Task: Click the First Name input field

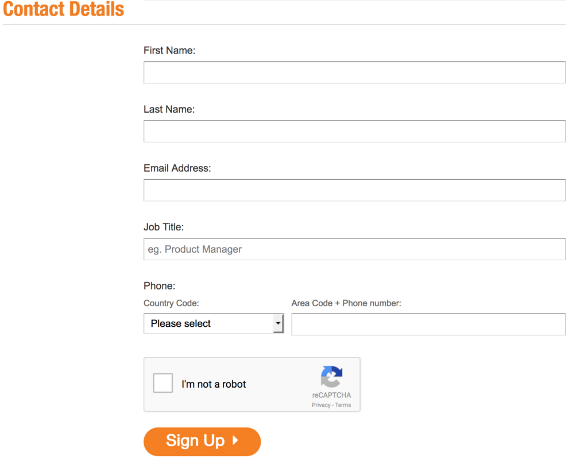Action: click(354, 73)
